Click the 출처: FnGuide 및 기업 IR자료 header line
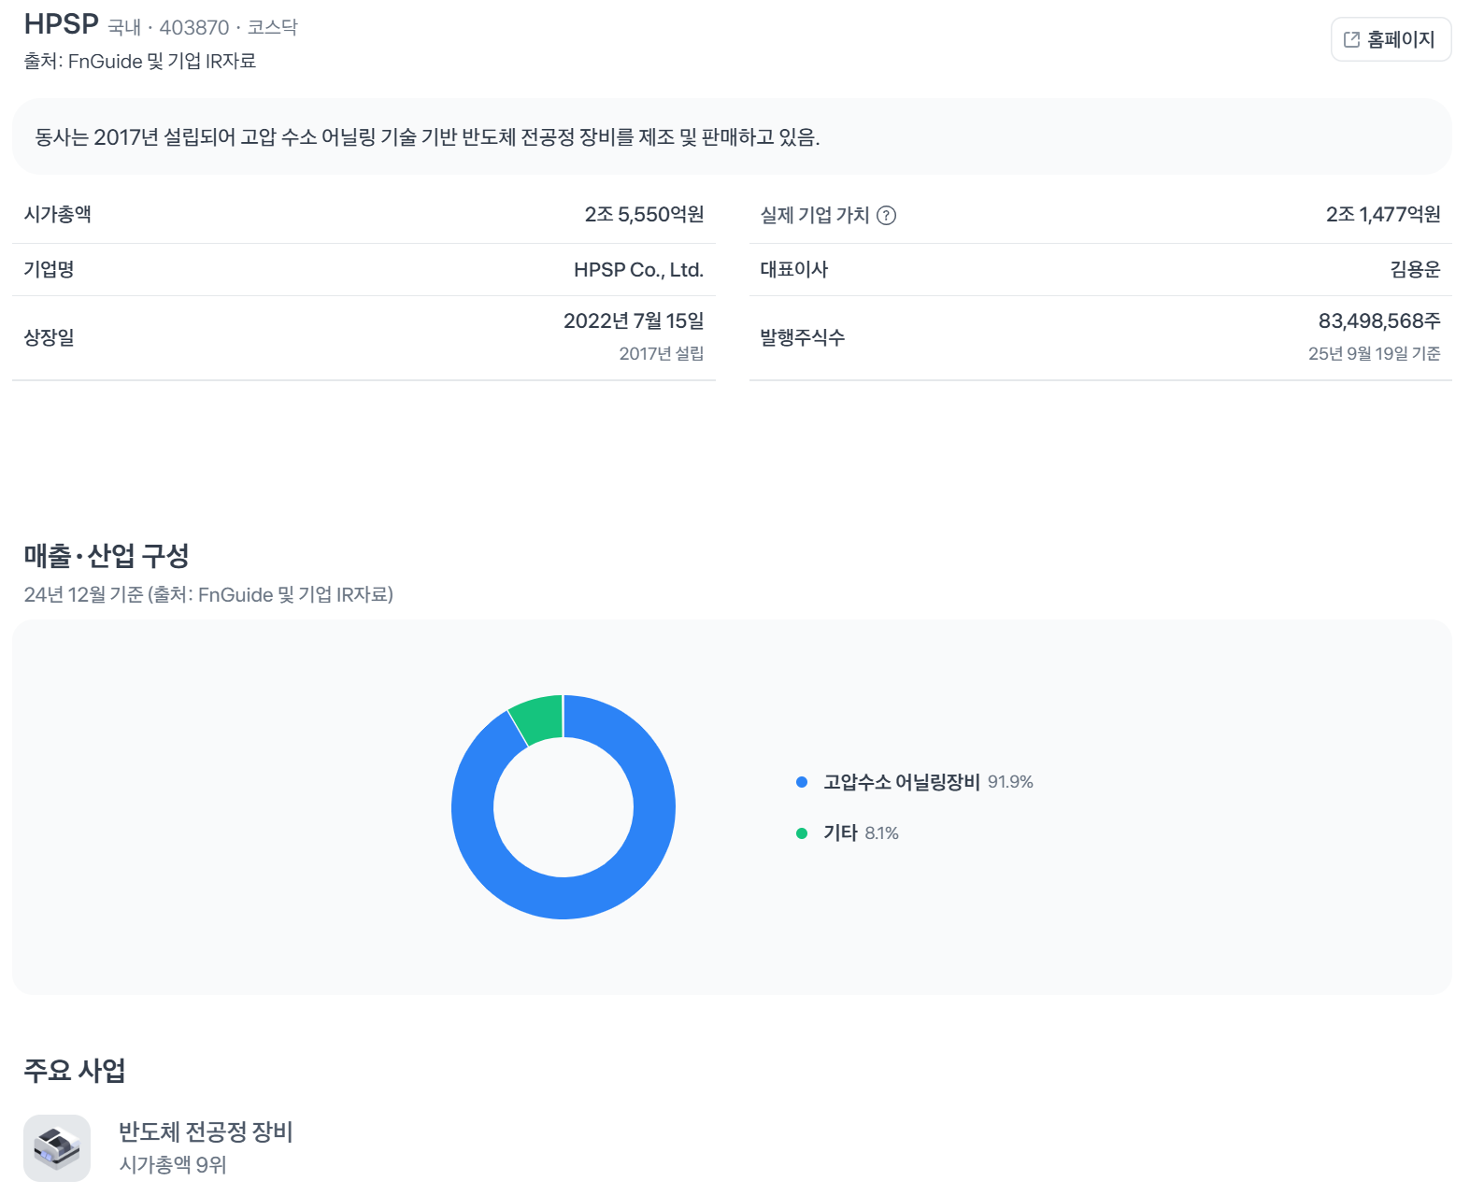Screen dimensions: 1484x1195 click(140, 62)
